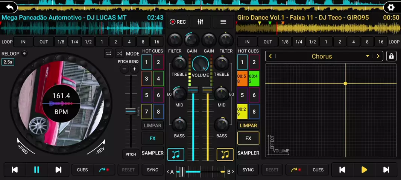
Task: Open right deck music library icon
Action: (x=225, y=154)
